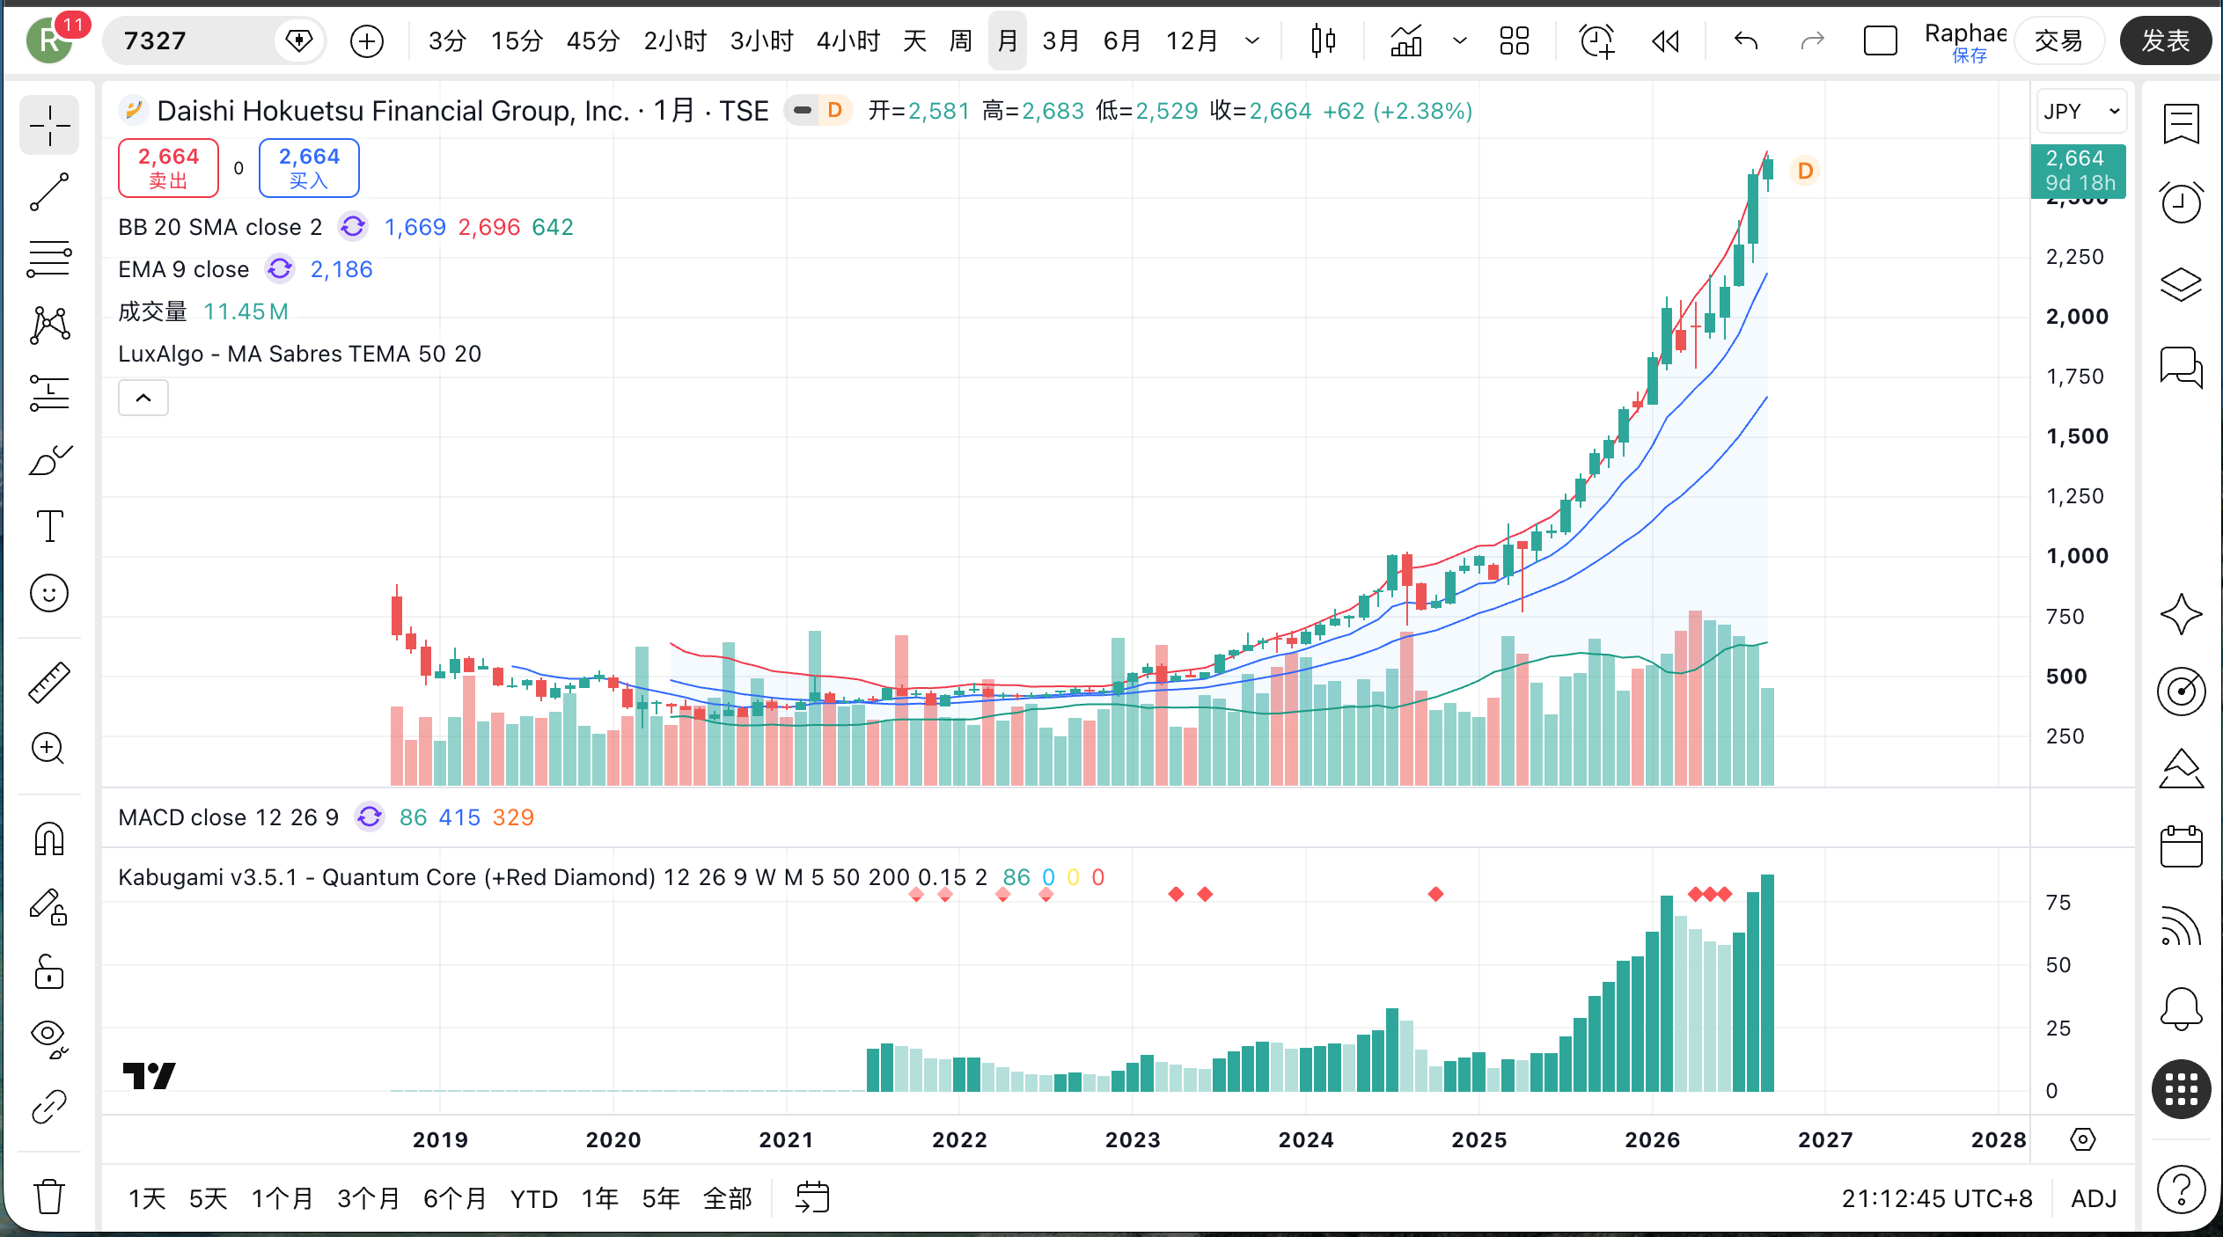
Task: Select the trend line drawing tool
Action: pos(49,192)
